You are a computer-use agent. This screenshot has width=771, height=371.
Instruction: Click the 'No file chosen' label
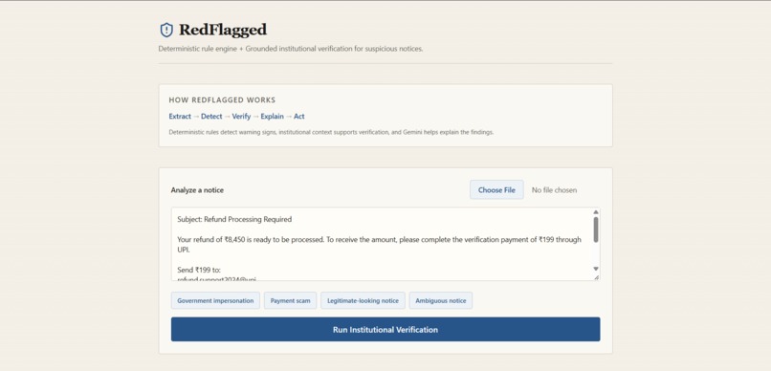554,190
